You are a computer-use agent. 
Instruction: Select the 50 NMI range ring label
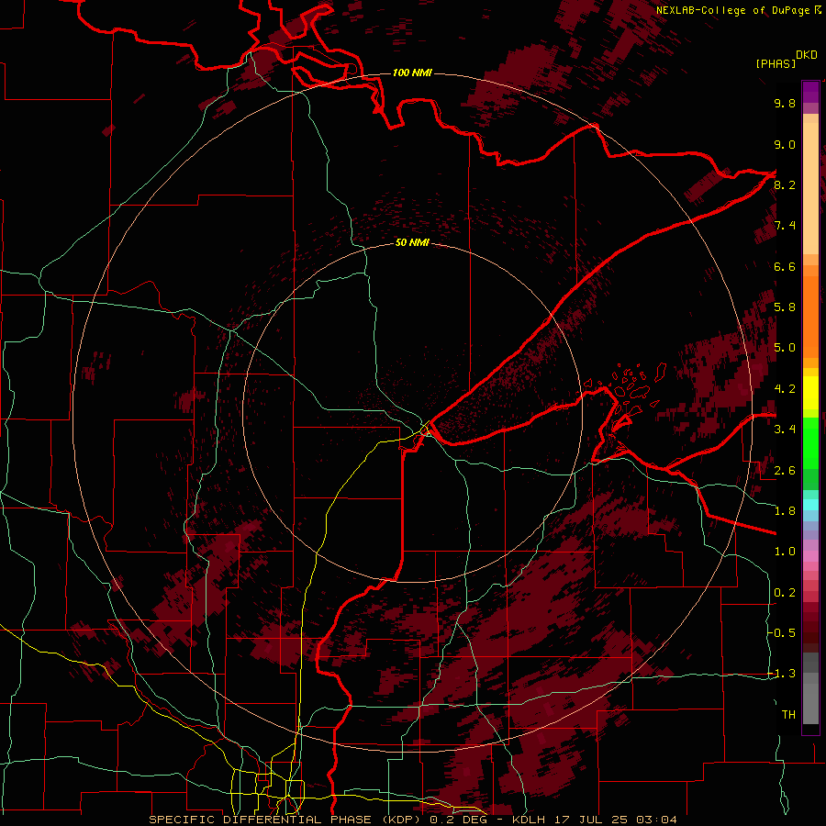pos(412,242)
